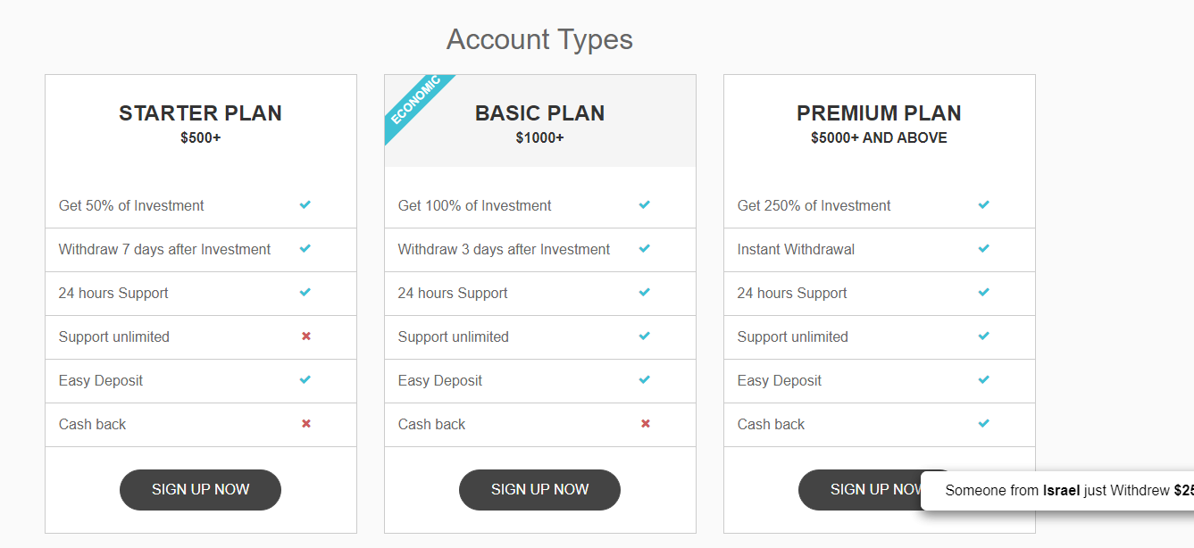
Task: Sign up for the Premium Plan
Action: 859,489
